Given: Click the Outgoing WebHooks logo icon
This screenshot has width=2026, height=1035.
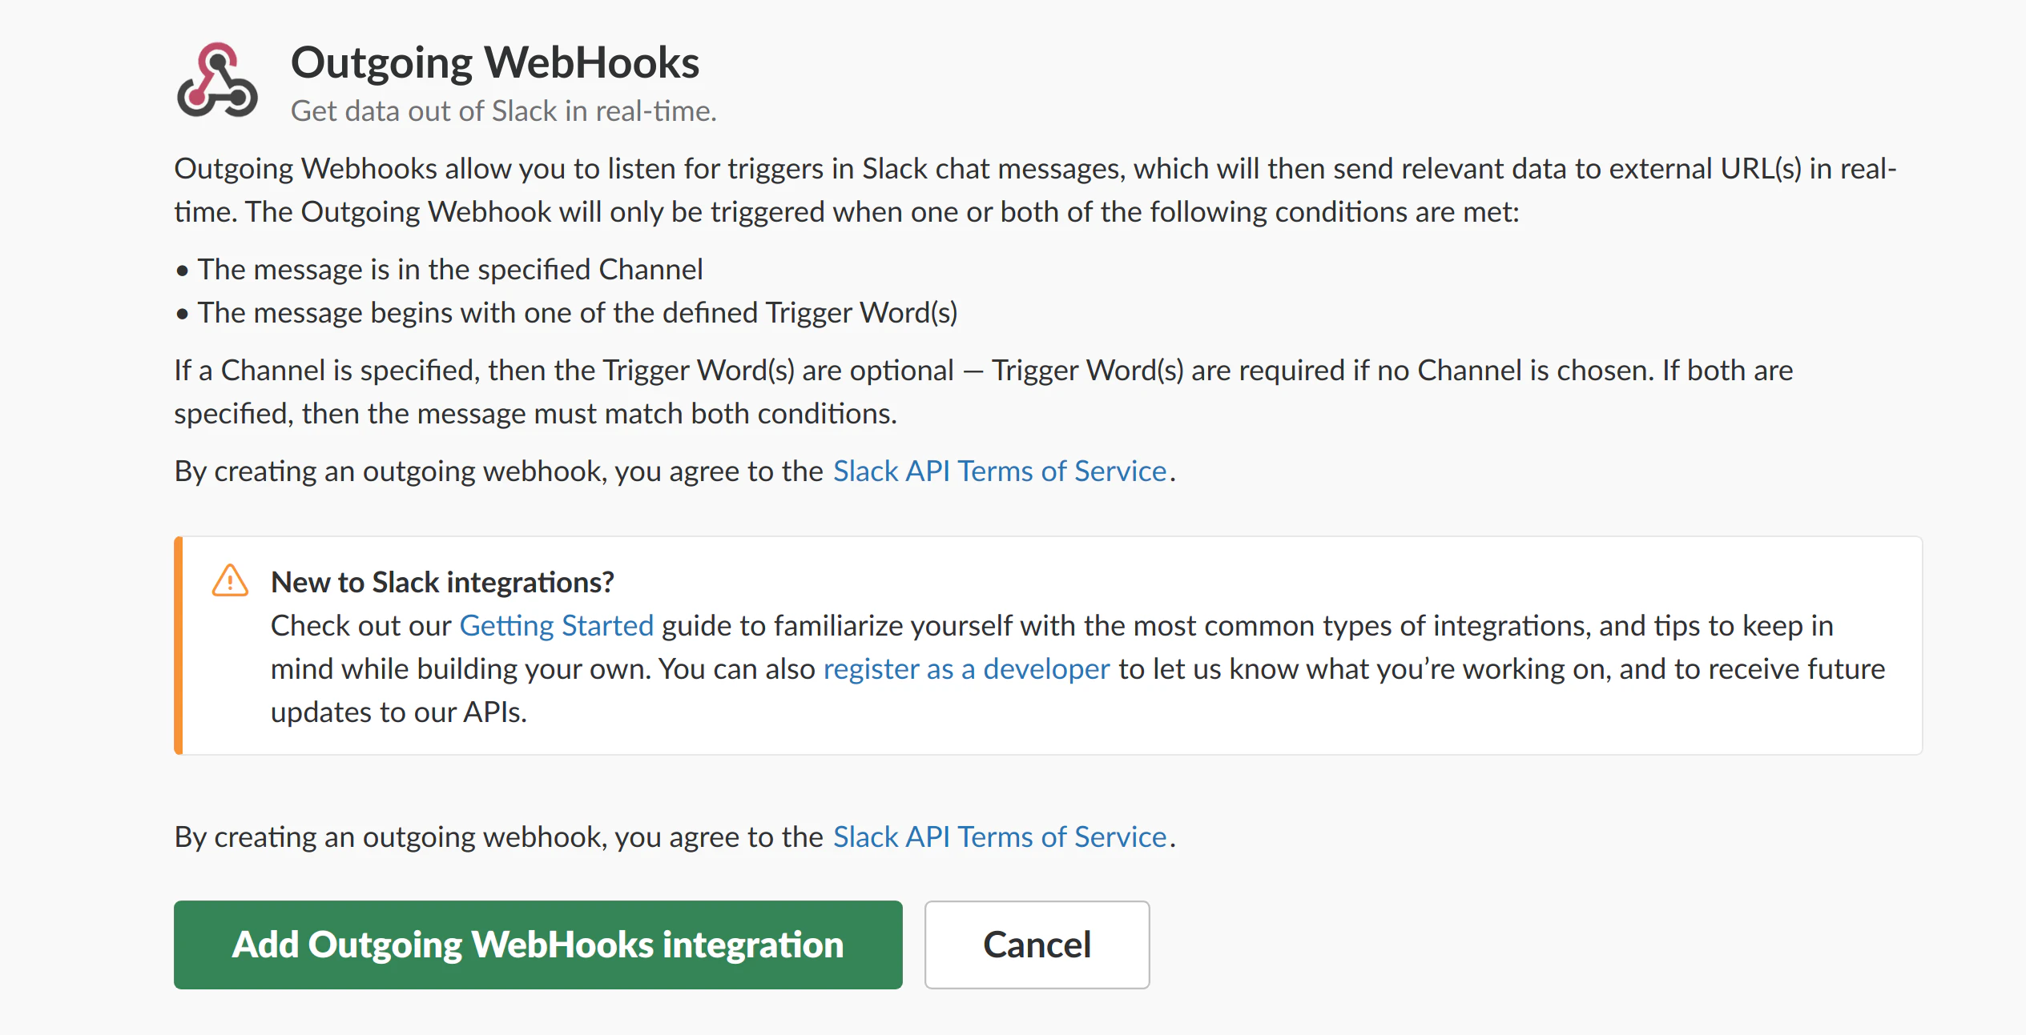Looking at the screenshot, I should point(217,80).
